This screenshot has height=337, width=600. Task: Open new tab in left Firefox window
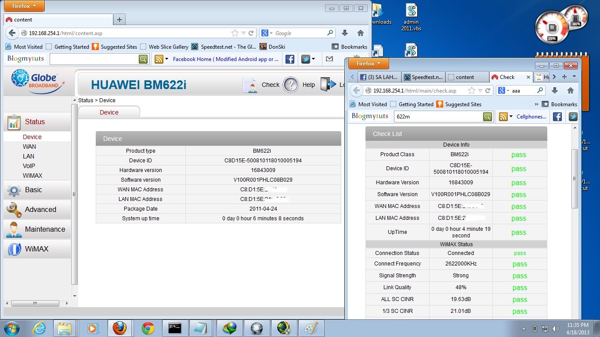click(x=119, y=20)
